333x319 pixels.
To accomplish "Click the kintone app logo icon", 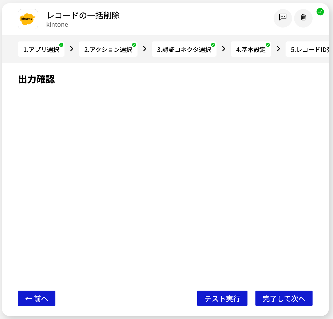I will tap(28, 19).
